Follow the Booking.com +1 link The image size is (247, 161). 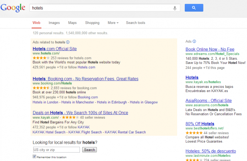pyautogui.click(x=88, y=97)
